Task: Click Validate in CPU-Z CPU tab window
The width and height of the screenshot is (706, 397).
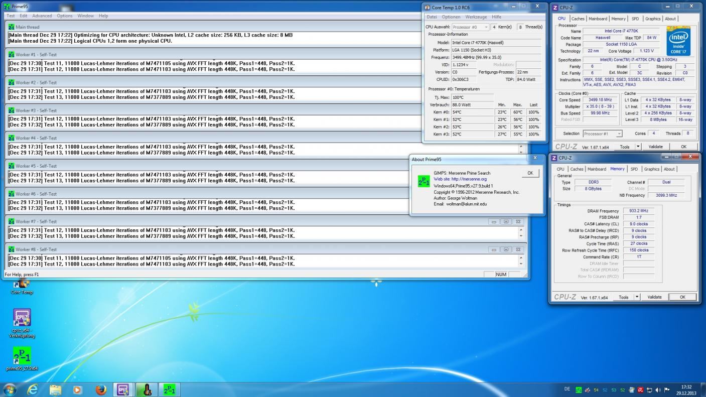Action: click(655, 147)
